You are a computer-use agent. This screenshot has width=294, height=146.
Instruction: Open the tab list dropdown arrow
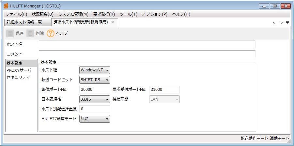coord(287,22)
